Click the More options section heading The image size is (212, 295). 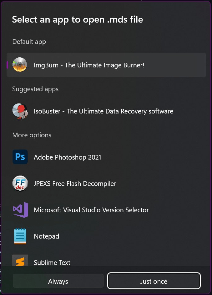(32, 135)
